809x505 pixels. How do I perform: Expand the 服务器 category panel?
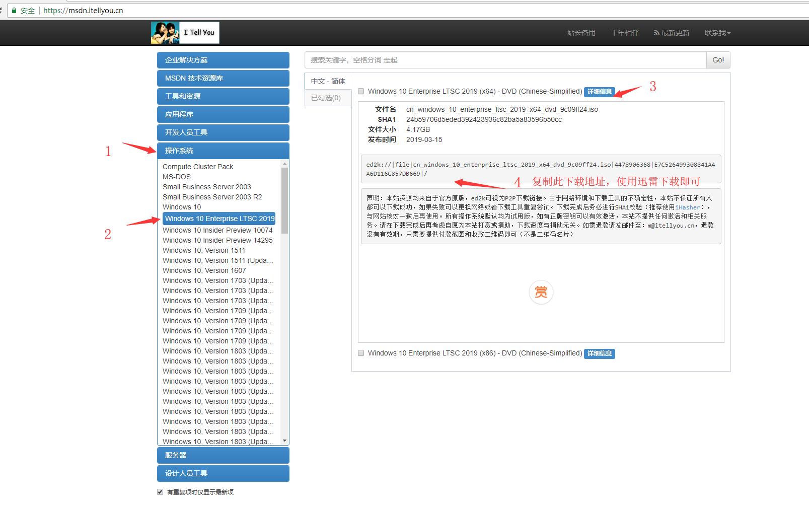point(223,455)
